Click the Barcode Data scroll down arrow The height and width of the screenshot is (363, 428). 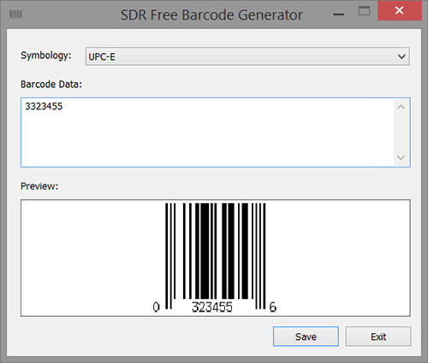coord(401,157)
